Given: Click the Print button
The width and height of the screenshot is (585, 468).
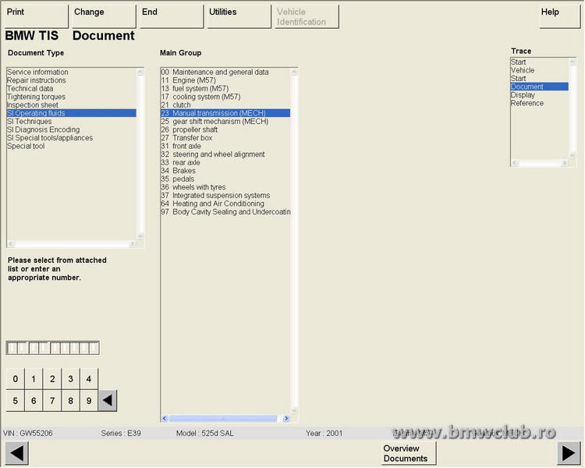Looking at the screenshot, I should [37, 16].
